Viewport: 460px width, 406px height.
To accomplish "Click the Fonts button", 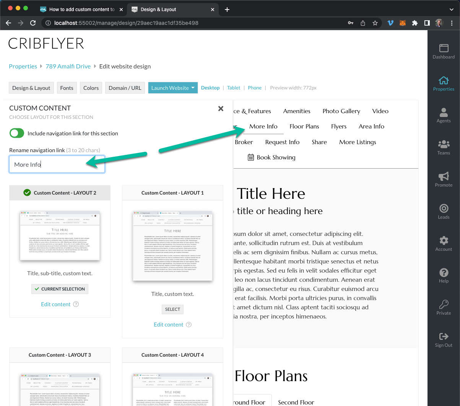I will [x=67, y=88].
